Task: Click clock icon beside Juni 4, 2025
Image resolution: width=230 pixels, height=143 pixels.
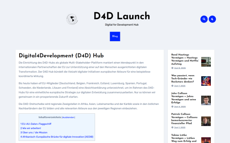Action: pos(172,107)
